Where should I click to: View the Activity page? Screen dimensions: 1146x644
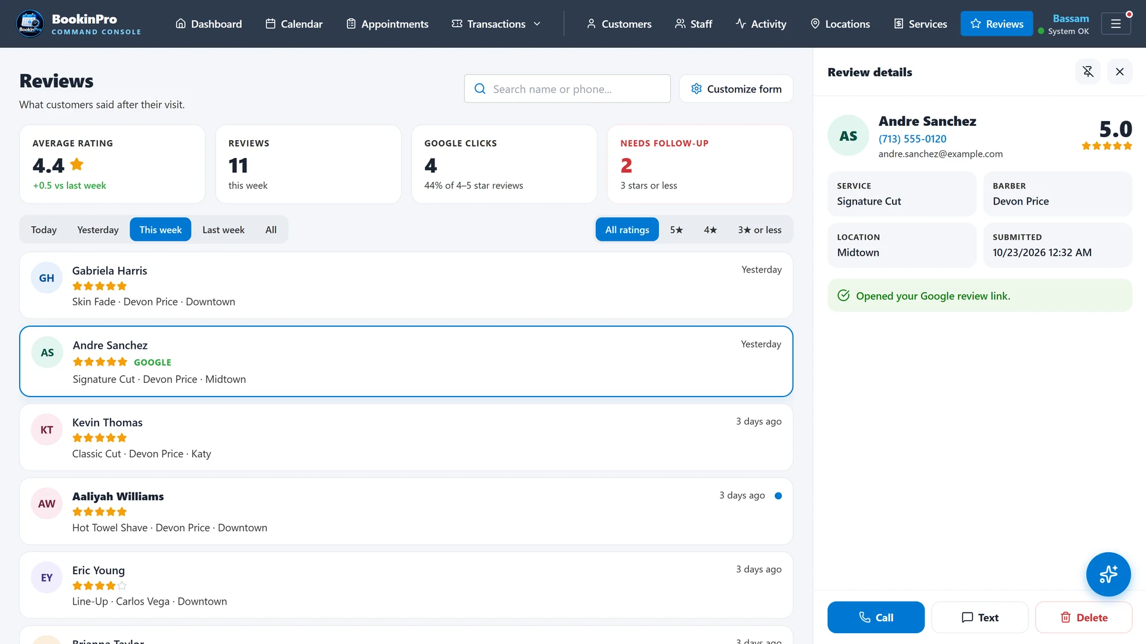761,24
